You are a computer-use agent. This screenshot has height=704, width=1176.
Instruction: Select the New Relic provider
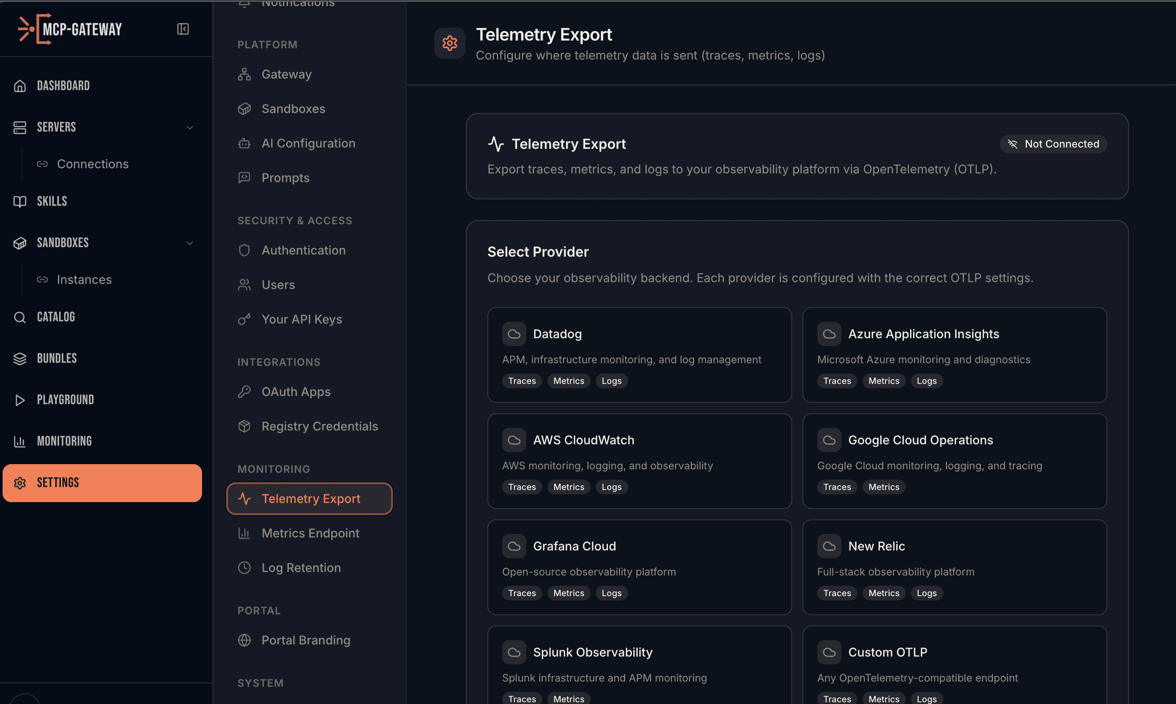click(x=954, y=567)
